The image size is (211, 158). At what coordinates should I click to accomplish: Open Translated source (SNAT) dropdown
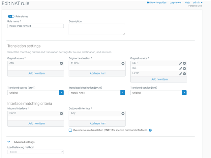tap(61, 93)
